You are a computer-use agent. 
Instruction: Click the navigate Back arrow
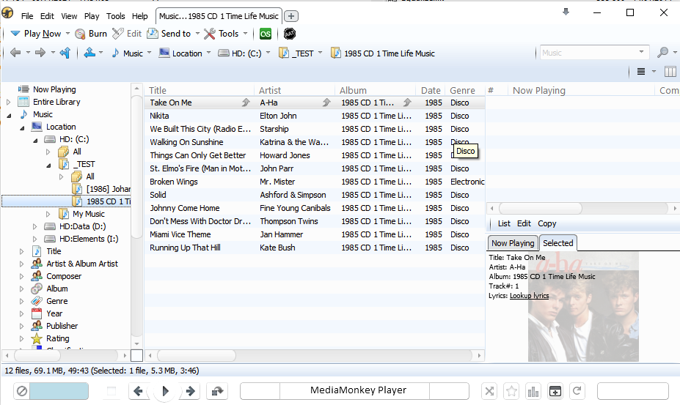coord(15,53)
